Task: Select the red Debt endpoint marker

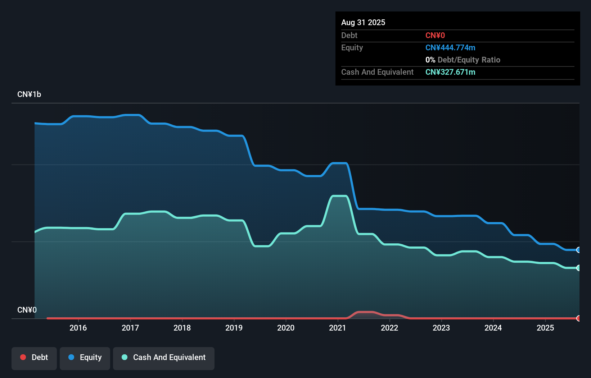Action: point(579,318)
